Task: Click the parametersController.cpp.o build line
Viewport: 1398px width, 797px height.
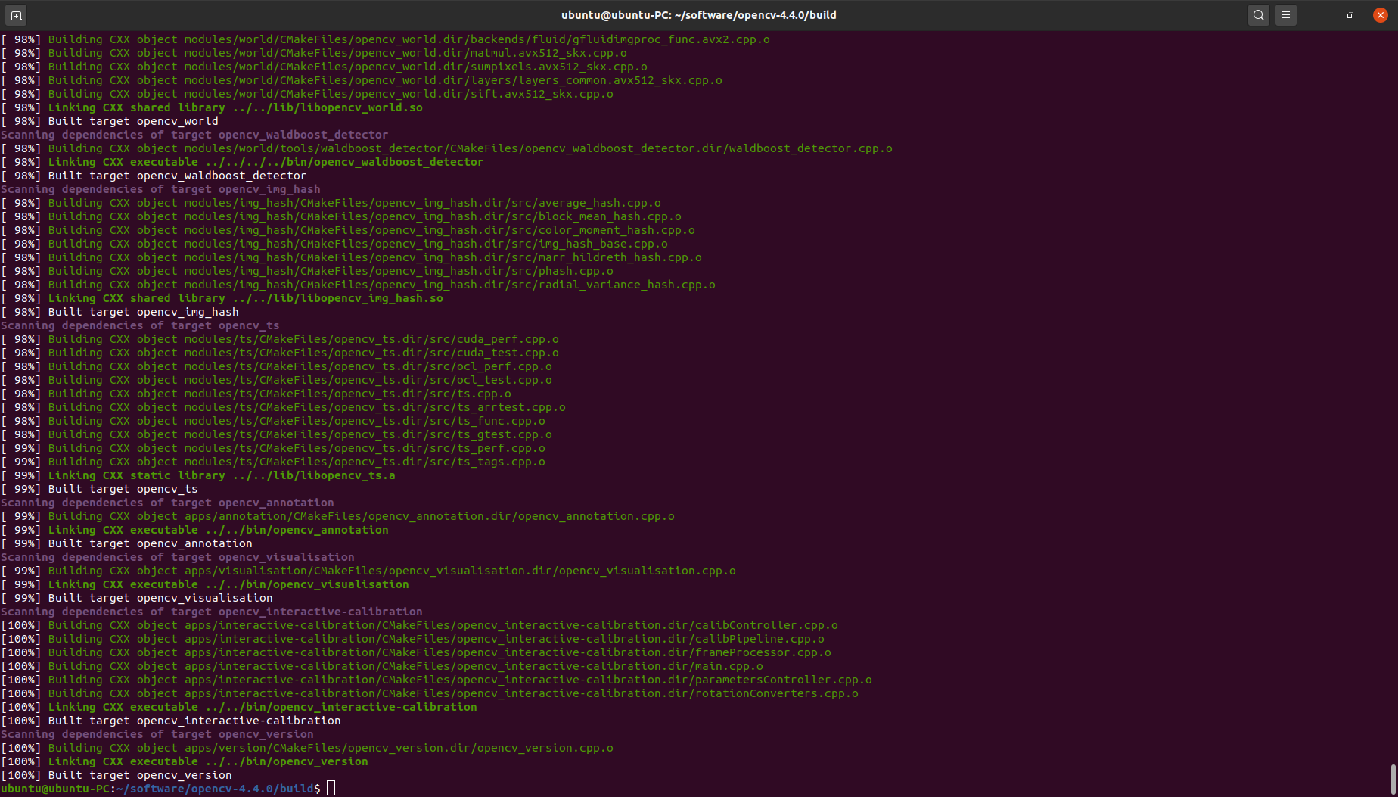Action: (x=436, y=680)
